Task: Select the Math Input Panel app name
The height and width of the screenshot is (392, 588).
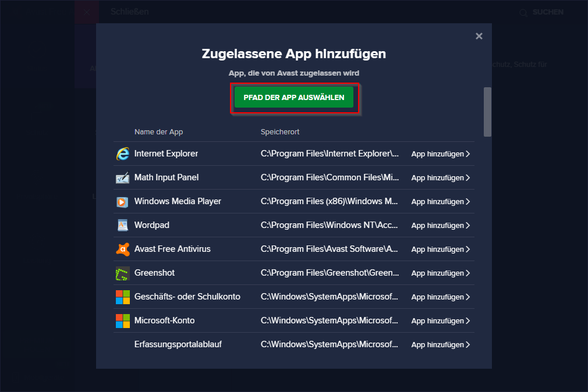Action: 167,177
